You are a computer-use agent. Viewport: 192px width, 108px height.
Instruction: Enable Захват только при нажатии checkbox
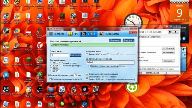pyautogui.click(x=90, y=66)
